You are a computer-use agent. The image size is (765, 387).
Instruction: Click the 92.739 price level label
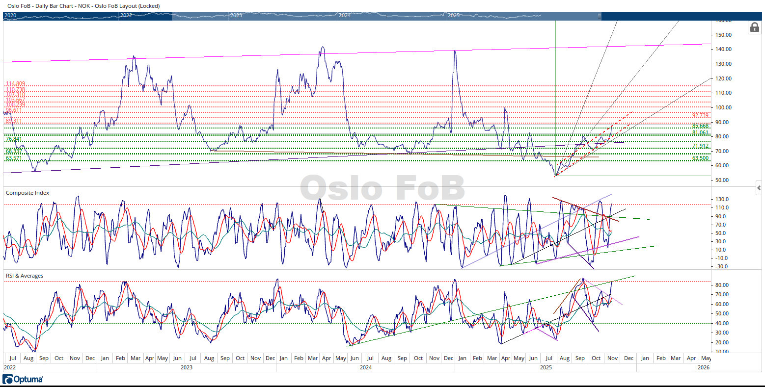pyautogui.click(x=700, y=116)
